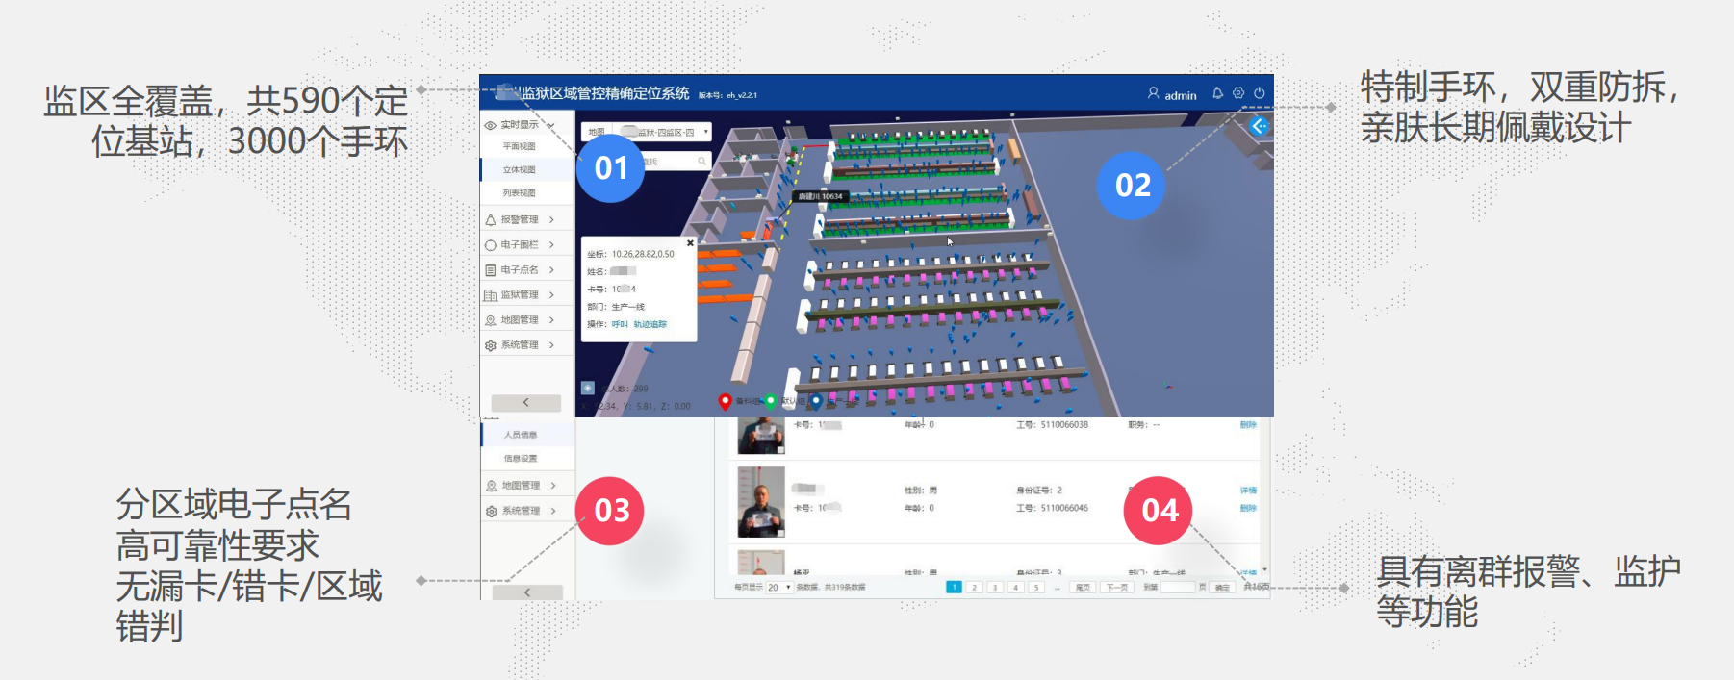The width and height of the screenshot is (1734, 680).
Task: Click the bell icon beside 报警管理
Action: [491, 219]
